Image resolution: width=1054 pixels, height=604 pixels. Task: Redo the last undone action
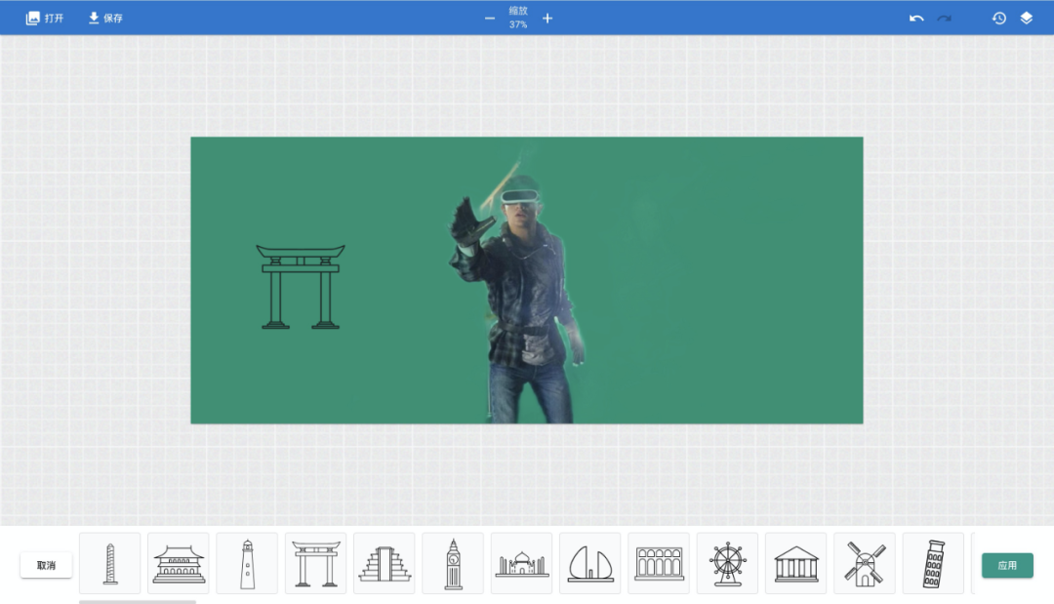tap(944, 18)
